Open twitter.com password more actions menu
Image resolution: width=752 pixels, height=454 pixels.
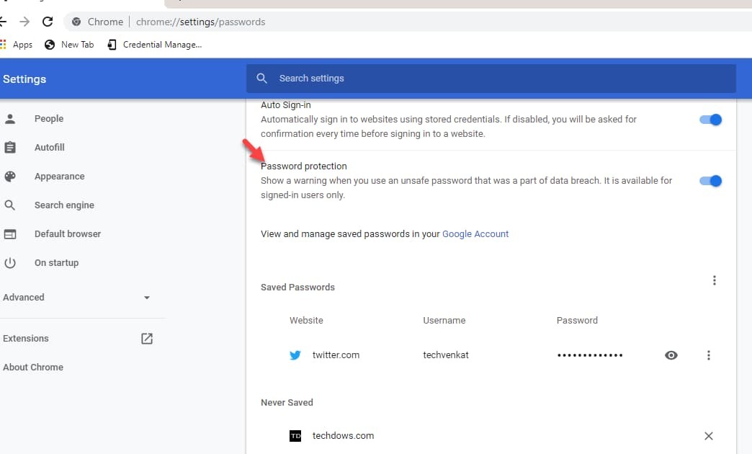[709, 355]
